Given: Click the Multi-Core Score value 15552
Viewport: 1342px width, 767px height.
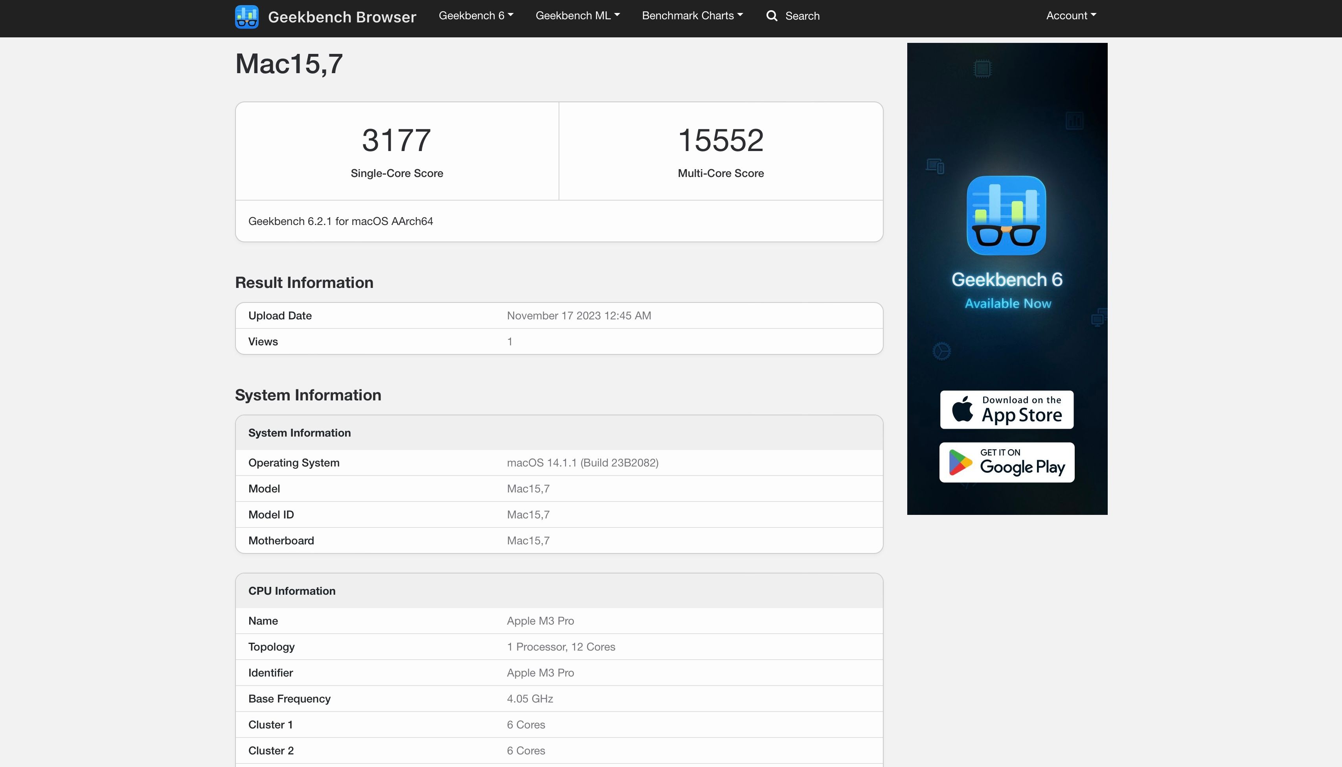Looking at the screenshot, I should [721, 140].
